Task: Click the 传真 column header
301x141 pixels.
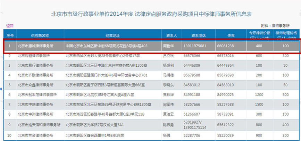Action: click(231, 35)
